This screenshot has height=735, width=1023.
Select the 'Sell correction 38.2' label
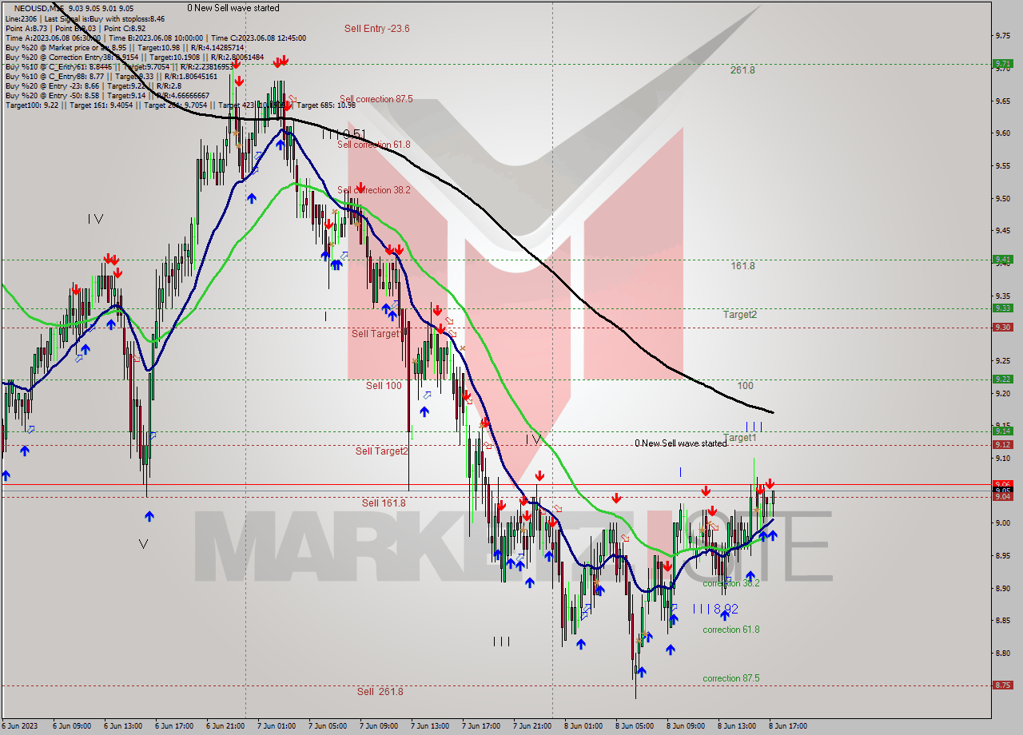[374, 190]
